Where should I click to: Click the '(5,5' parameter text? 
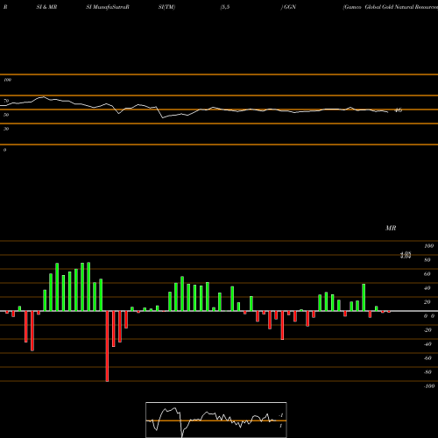[225, 7]
